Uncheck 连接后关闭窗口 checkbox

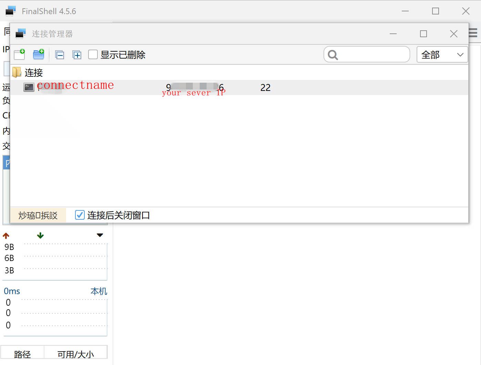click(x=80, y=215)
